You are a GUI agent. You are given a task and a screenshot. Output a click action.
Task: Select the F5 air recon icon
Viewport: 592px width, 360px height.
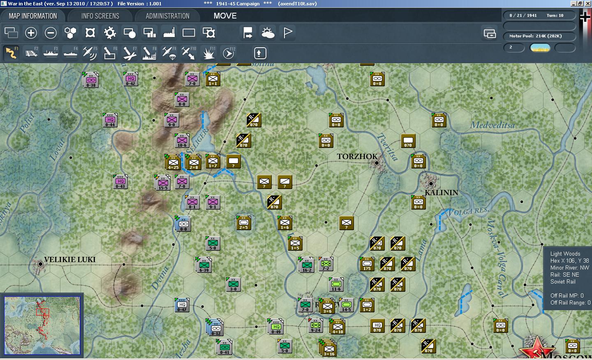90,53
